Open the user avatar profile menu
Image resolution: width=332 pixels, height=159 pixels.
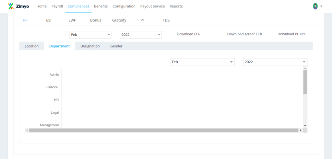(x=315, y=6)
